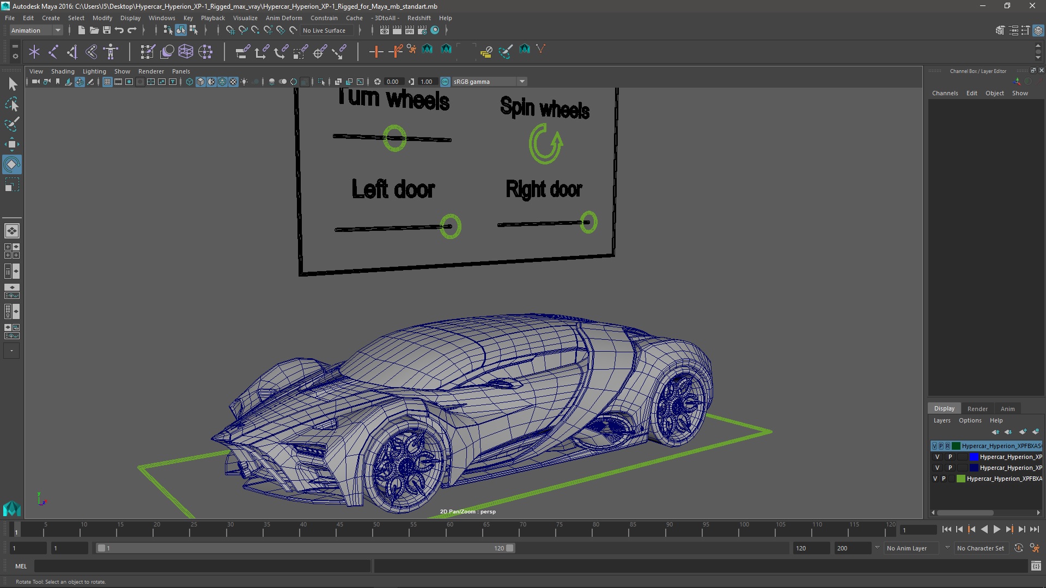Open the Anim Deform menu

283,18
